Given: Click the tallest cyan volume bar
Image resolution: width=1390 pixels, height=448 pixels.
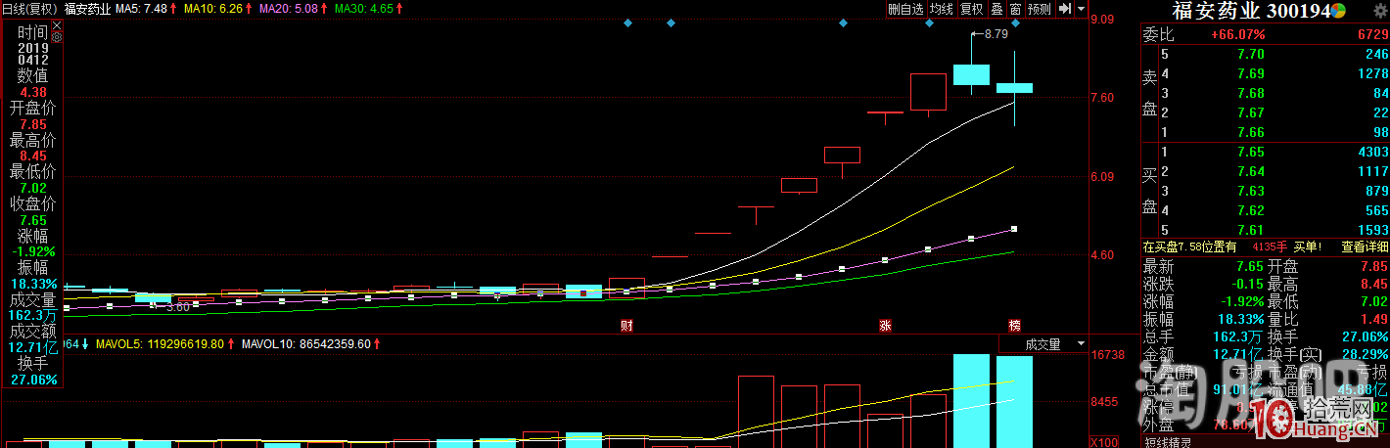Looking at the screenshot, I should tap(971, 401).
